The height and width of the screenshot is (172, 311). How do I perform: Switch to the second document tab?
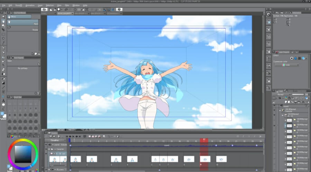click(65, 13)
